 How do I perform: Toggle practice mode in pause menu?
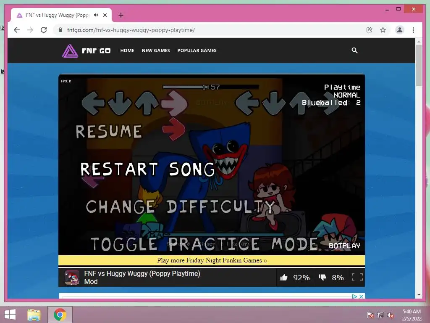tap(204, 244)
